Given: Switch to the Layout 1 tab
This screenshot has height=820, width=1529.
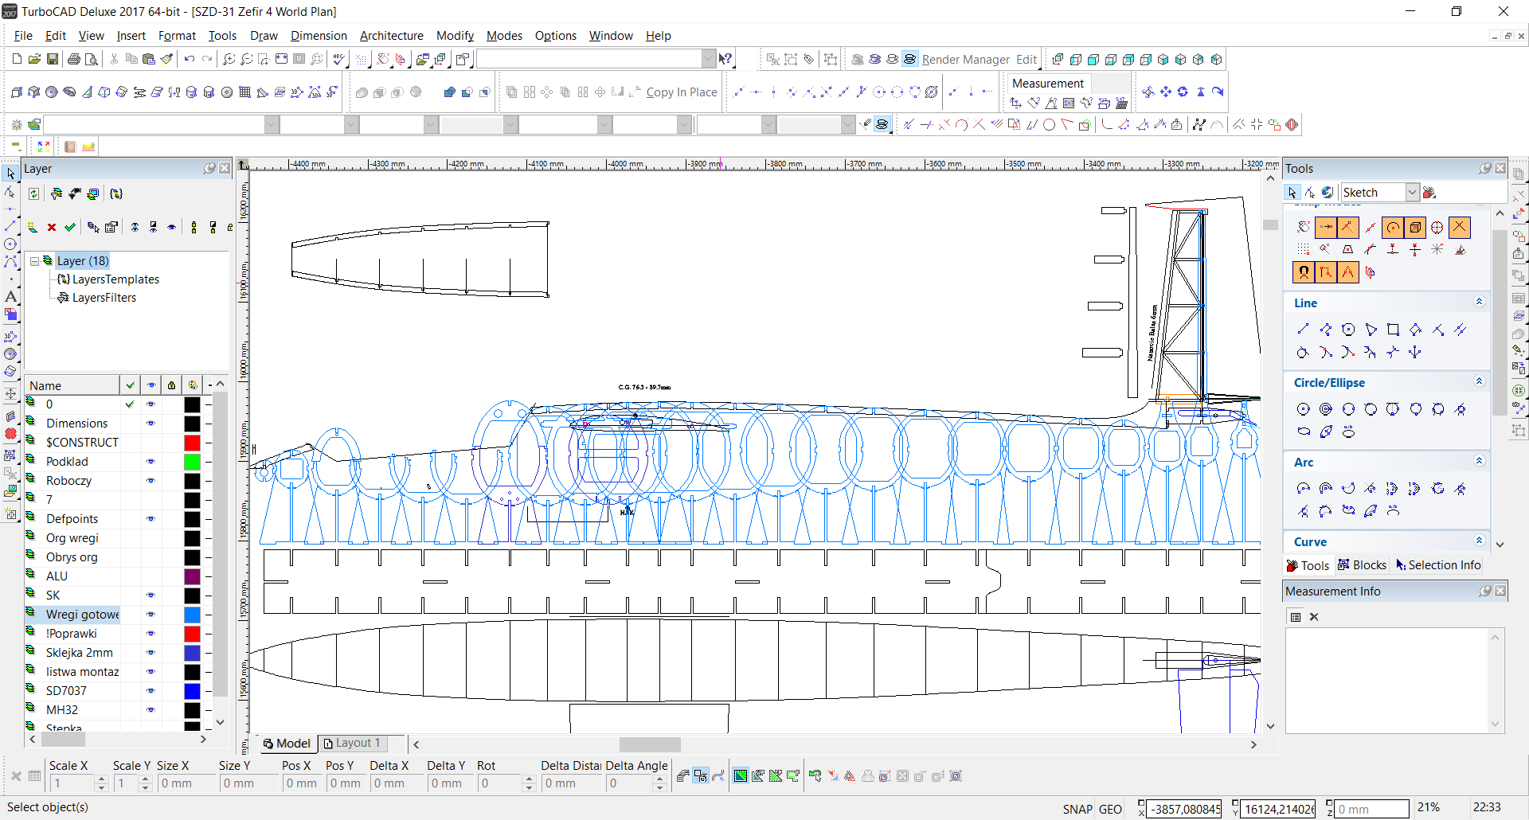Looking at the screenshot, I should pyautogui.click(x=352, y=743).
